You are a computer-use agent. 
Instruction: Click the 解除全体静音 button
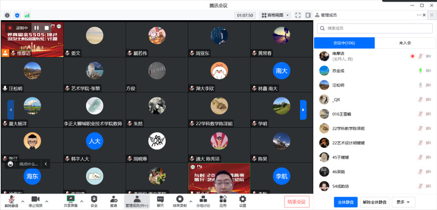coord(375,202)
